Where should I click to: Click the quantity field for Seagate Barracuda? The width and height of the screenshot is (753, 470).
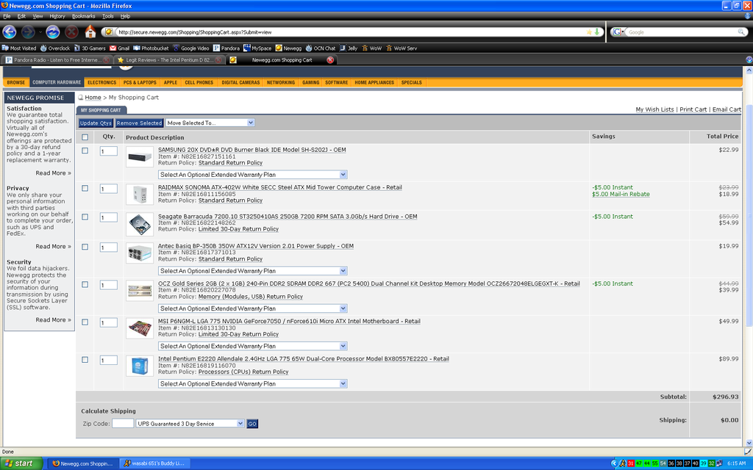tap(109, 217)
